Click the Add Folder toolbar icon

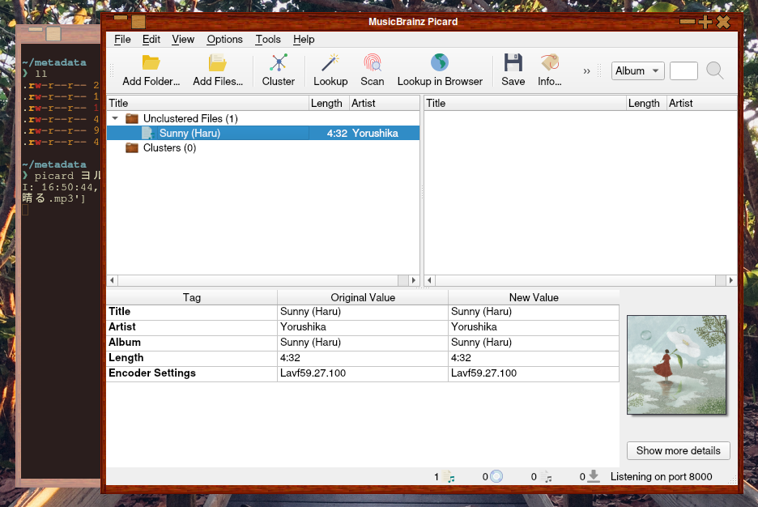[x=151, y=63]
